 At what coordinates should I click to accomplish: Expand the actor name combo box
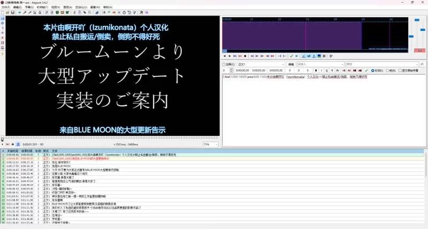320,64
